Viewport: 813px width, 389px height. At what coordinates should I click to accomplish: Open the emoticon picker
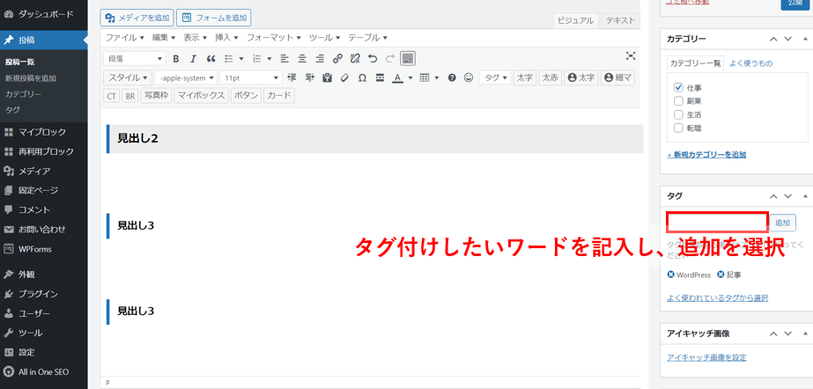pyautogui.click(x=469, y=78)
